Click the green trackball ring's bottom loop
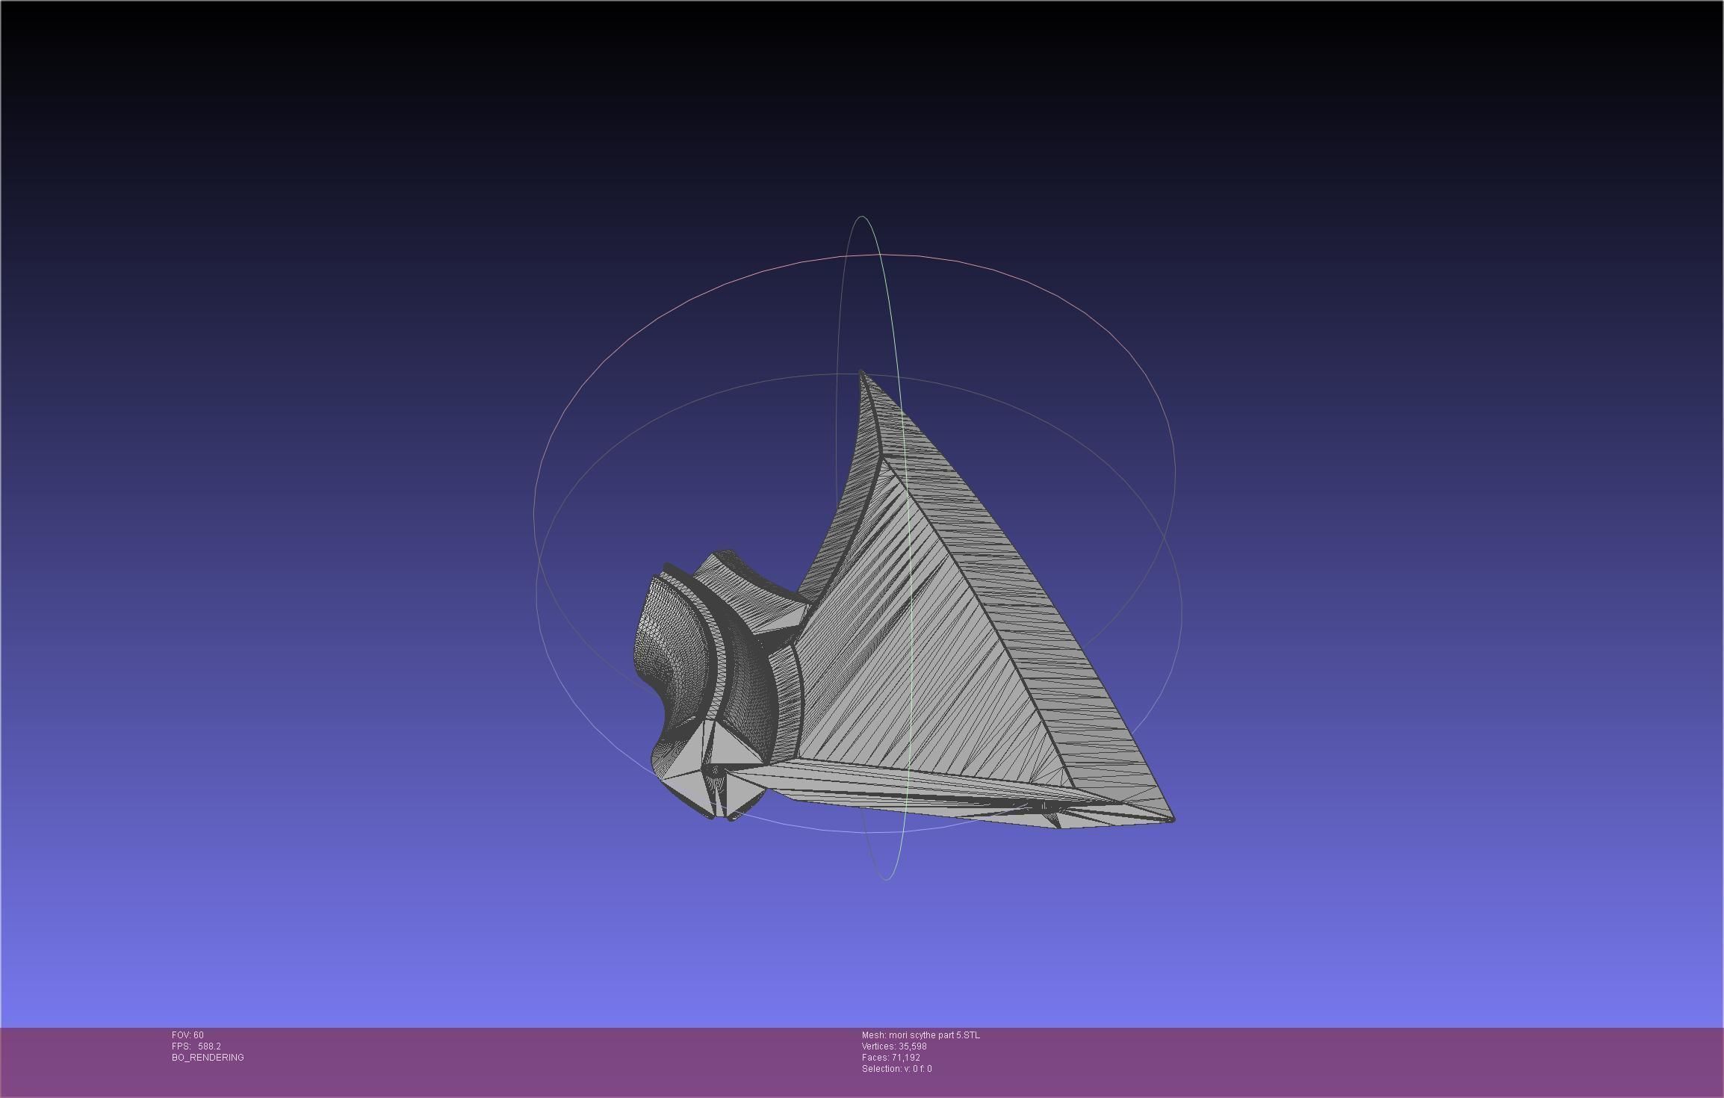This screenshot has width=1724, height=1098. pyautogui.click(x=886, y=878)
